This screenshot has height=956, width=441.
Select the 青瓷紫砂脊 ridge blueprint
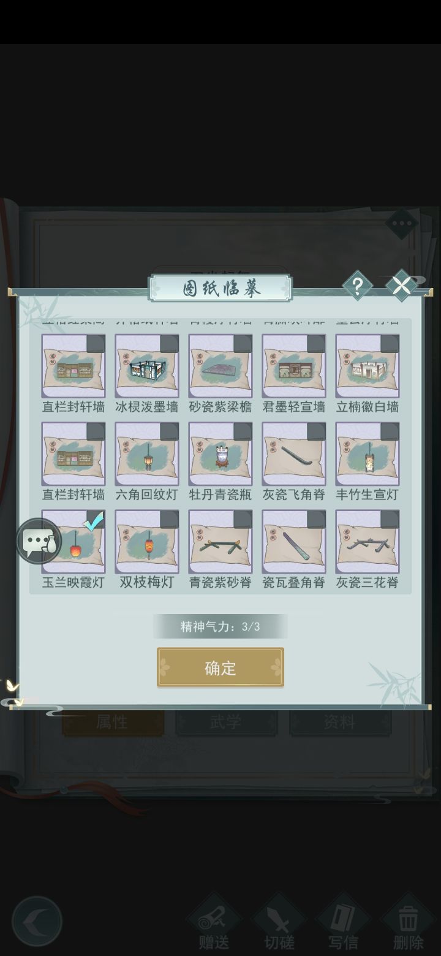point(221,542)
